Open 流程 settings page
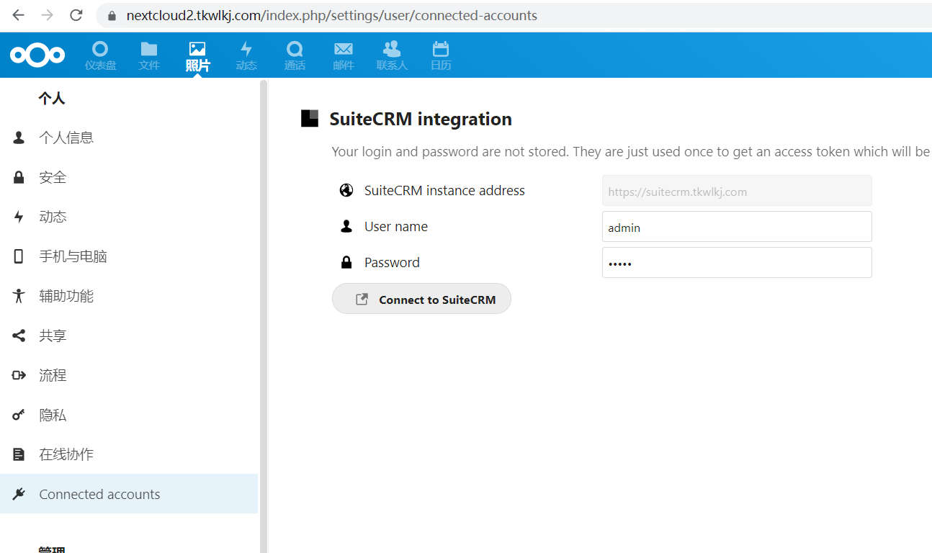The width and height of the screenshot is (932, 553). [129, 375]
